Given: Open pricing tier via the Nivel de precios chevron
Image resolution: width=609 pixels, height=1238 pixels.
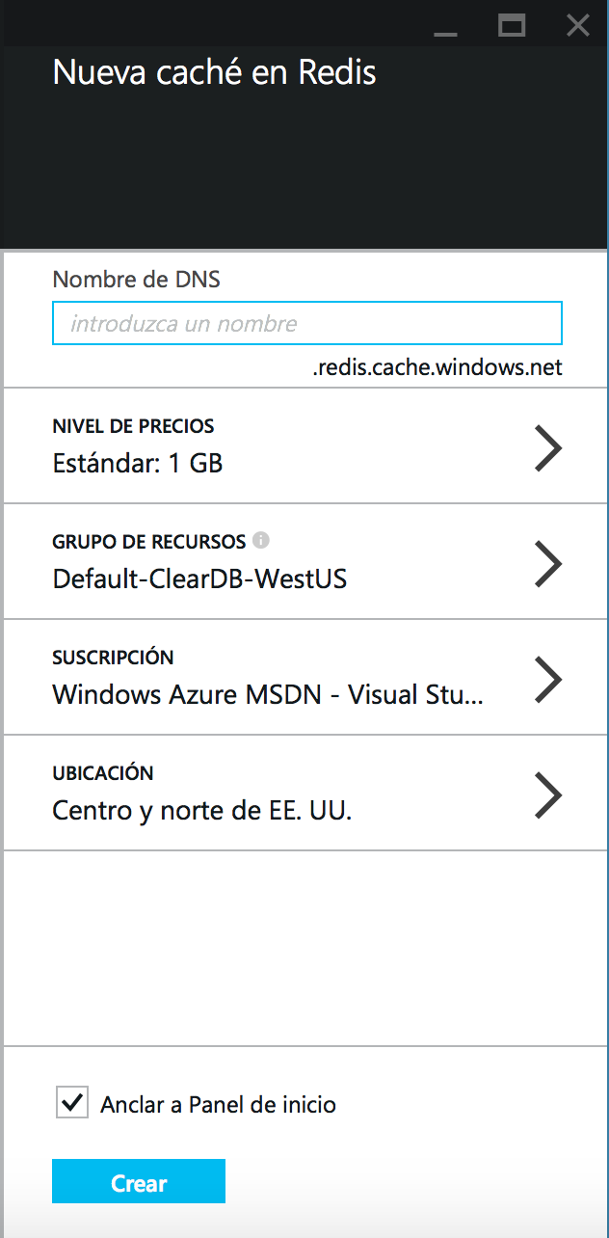Looking at the screenshot, I should pos(547,448).
